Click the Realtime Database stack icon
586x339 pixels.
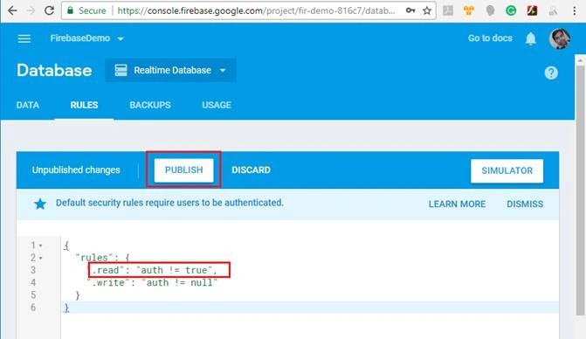(x=121, y=70)
